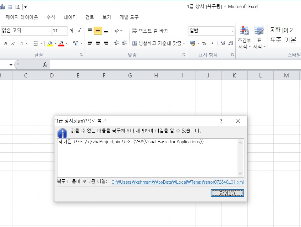Click the increase decimal places icon
The width and height of the screenshot is (301, 227).
pos(223,43)
